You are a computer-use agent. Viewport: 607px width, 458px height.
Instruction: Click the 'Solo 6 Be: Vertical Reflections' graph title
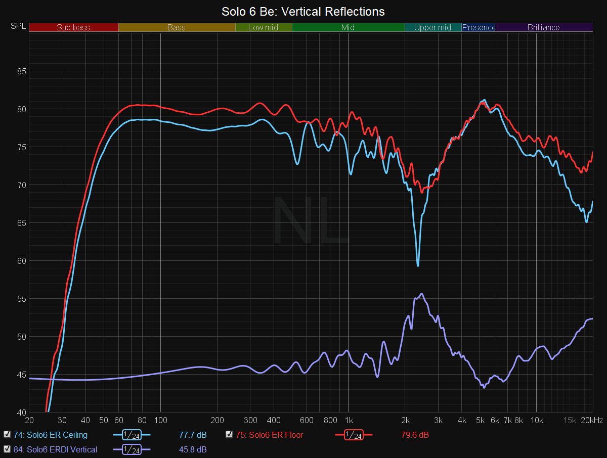(303, 11)
